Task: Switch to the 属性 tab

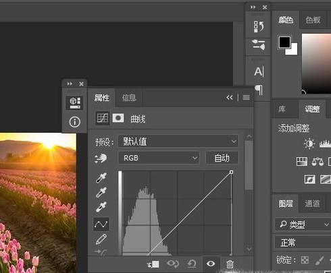Action: click(x=102, y=98)
